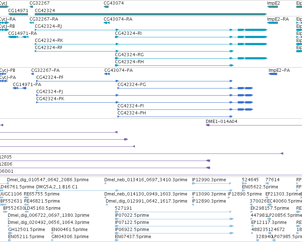Open the CycJ-RA transcript label
Screen dimensions: 302x242
click(x=8, y=19)
